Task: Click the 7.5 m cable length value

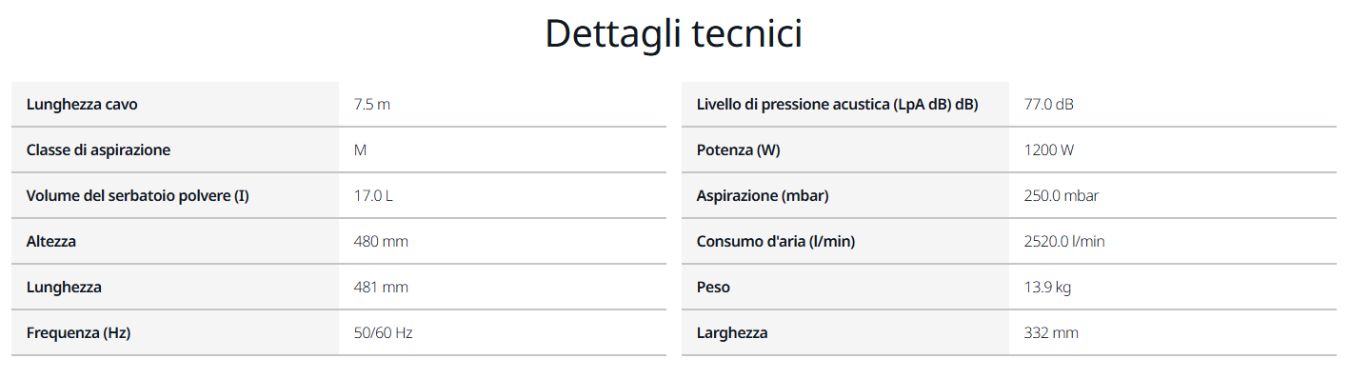Action: tap(372, 104)
